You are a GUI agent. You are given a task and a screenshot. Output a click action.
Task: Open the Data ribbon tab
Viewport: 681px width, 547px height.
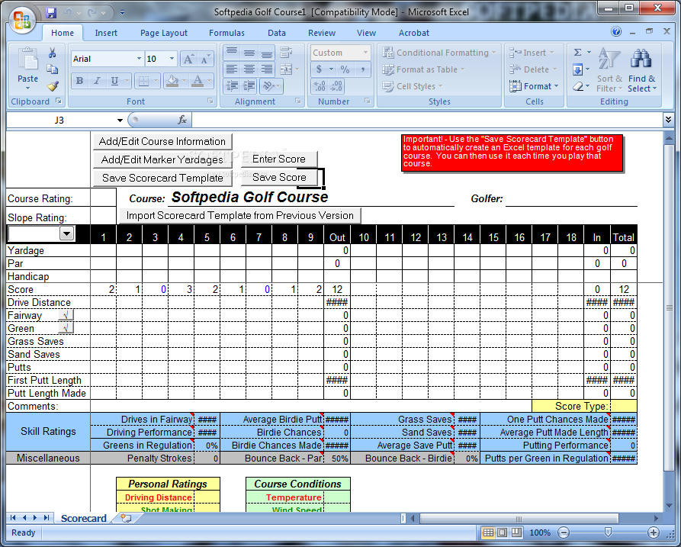coord(277,33)
